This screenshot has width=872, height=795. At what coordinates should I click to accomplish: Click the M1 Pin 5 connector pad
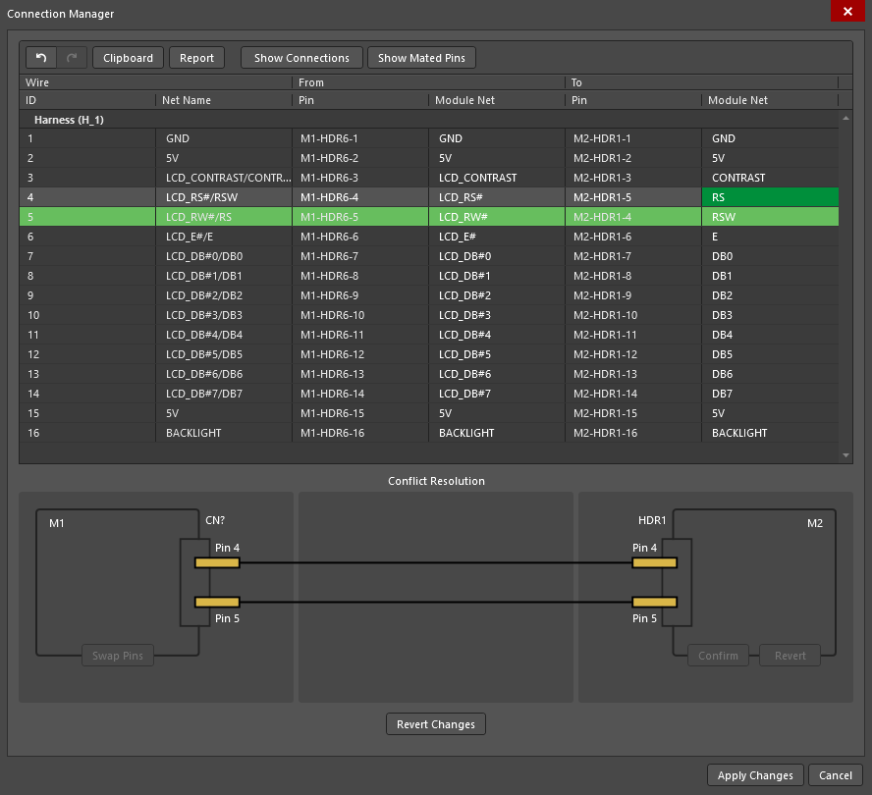point(217,602)
